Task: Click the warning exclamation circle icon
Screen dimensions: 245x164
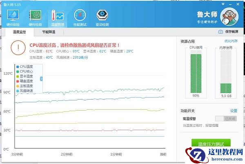Action: point(18,48)
